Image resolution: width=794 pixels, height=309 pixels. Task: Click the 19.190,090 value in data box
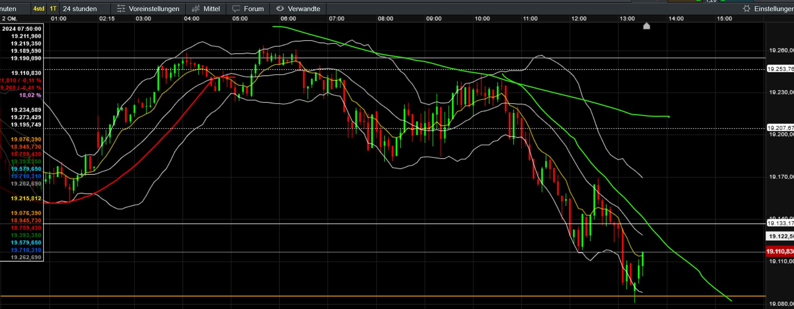(26, 58)
